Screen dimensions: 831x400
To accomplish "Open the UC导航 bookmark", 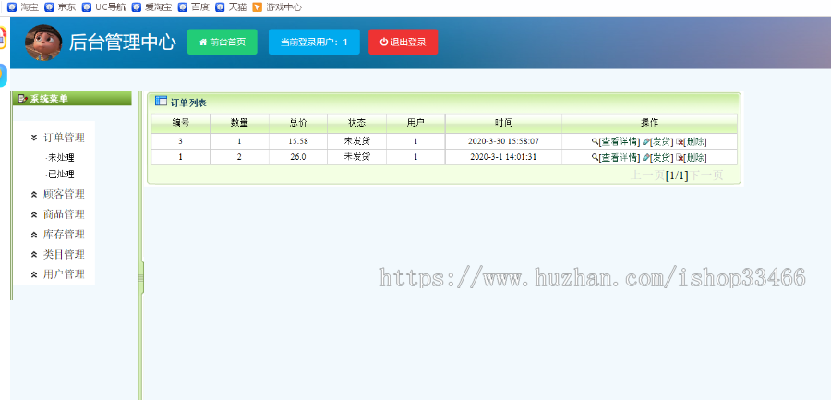I will pyautogui.click(x=103, y=7).
